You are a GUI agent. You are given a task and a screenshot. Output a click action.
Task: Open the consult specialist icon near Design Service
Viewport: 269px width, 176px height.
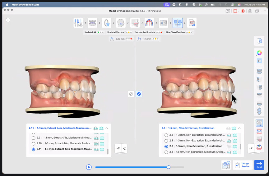click(x=226, y=165)
